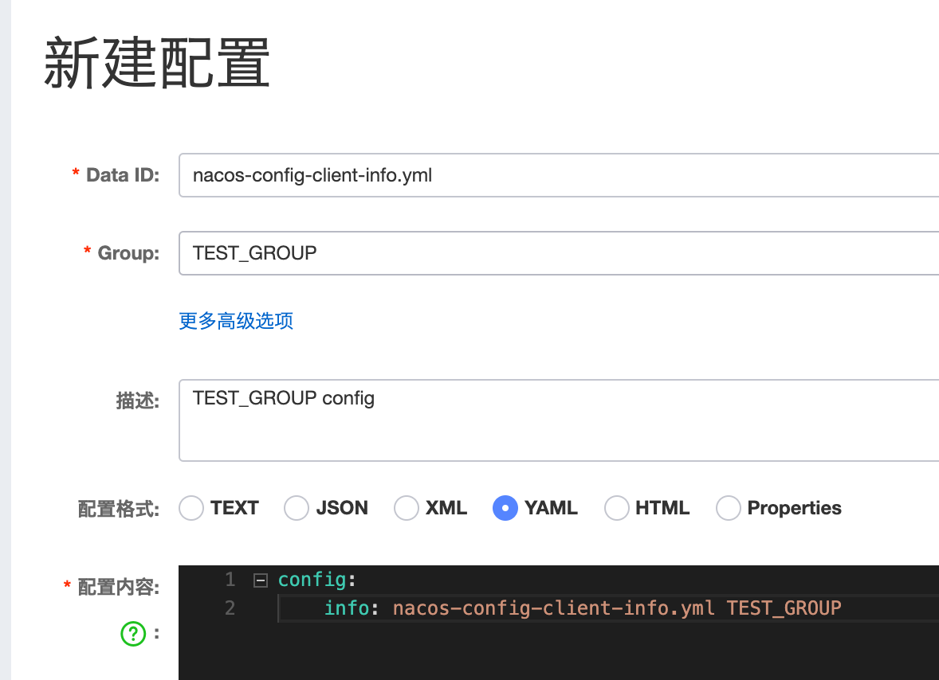Viewport: 939px width, 680px height.
Task: Select the HTML format radio button
Action: (x=616, y=508)
